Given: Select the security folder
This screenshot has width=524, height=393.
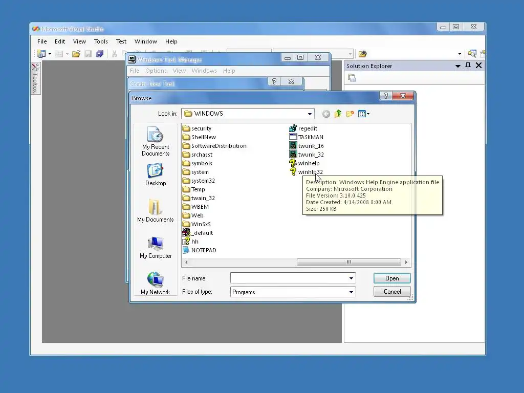Looking at the screenshot, I should [x=197, y=128].
